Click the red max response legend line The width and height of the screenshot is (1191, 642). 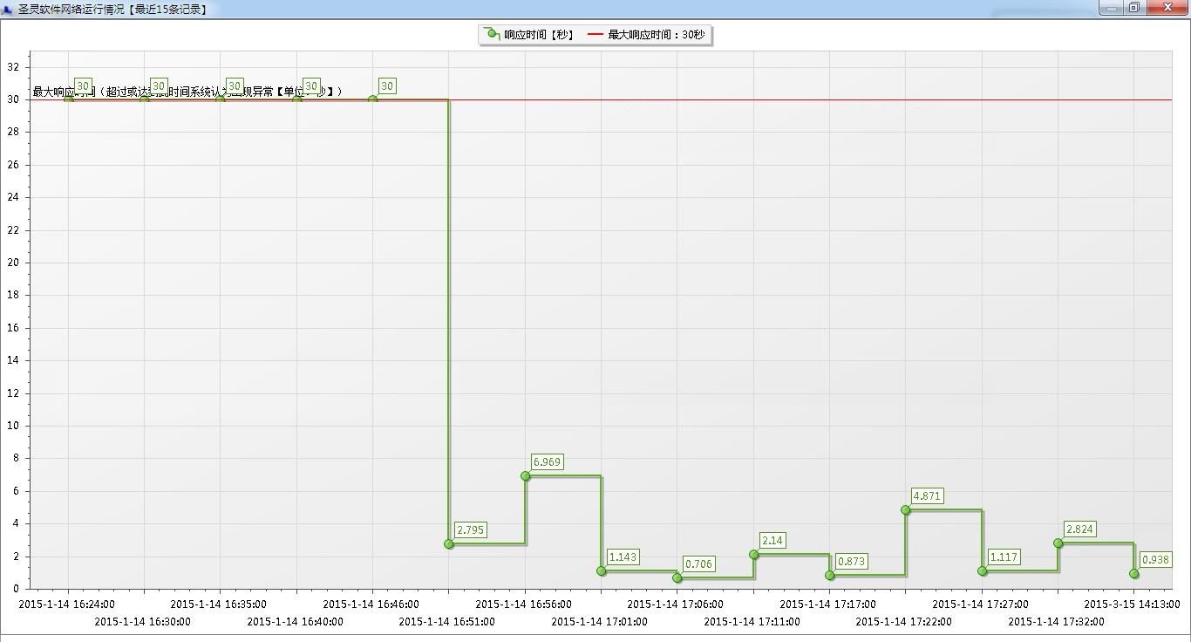595,35
